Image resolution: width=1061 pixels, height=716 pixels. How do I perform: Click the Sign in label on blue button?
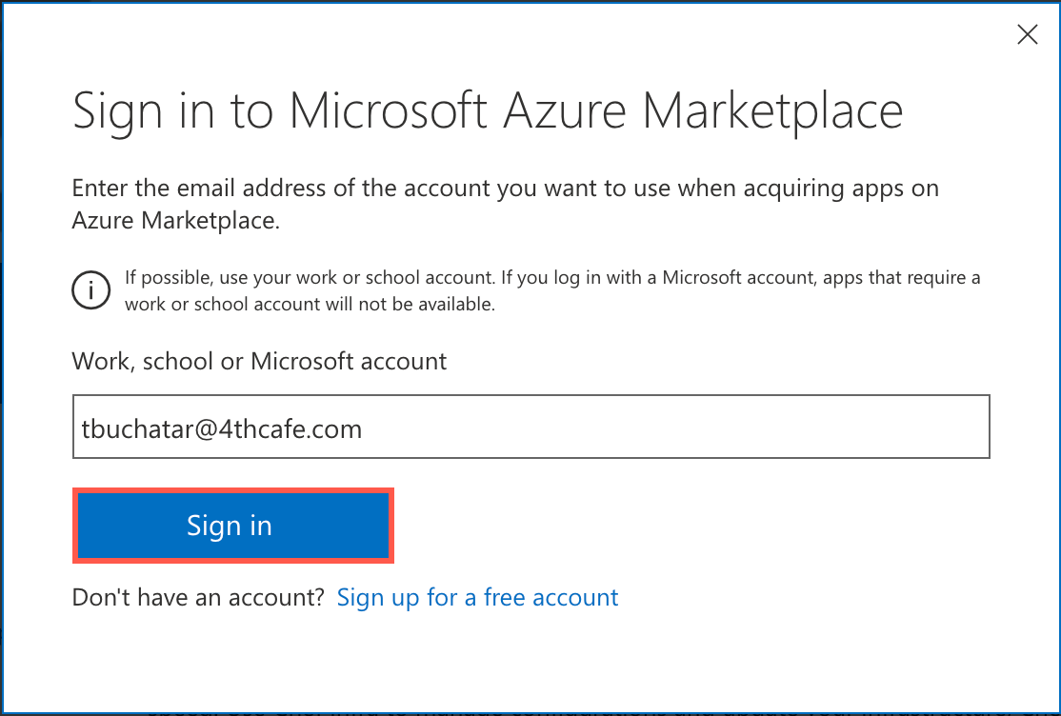[230, 527]
